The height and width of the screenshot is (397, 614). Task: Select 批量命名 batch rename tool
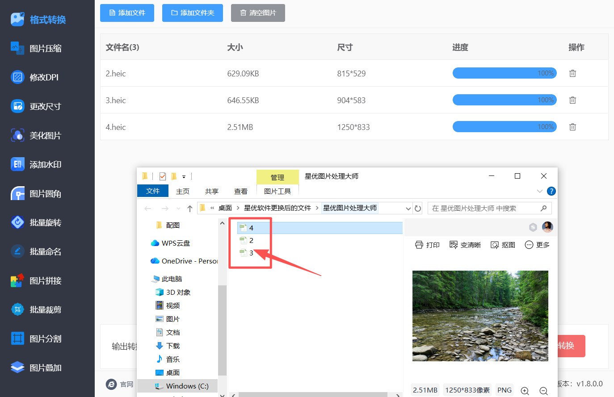[36, 251]
